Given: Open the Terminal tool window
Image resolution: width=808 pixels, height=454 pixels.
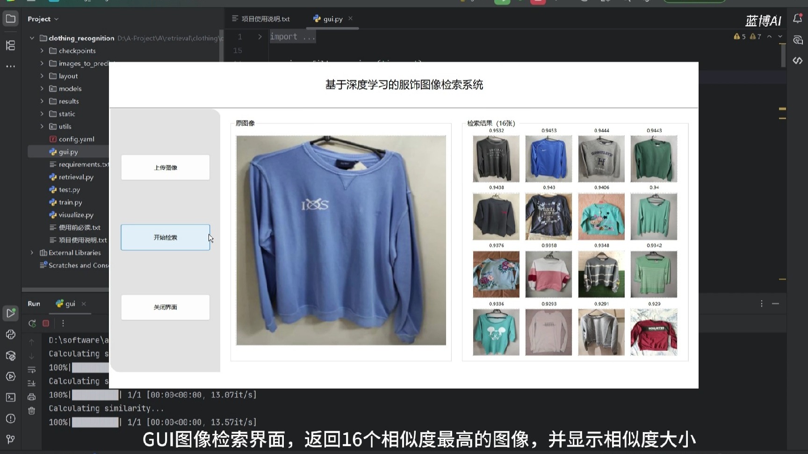Looking at the screenshot, I should tap(10, 397).
